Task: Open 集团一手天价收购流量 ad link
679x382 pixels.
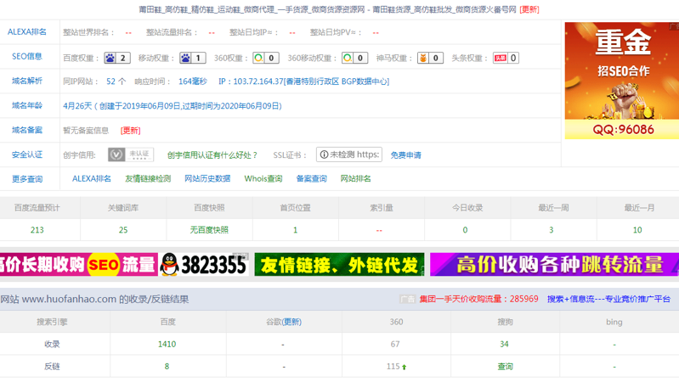Action: [478, 299]
